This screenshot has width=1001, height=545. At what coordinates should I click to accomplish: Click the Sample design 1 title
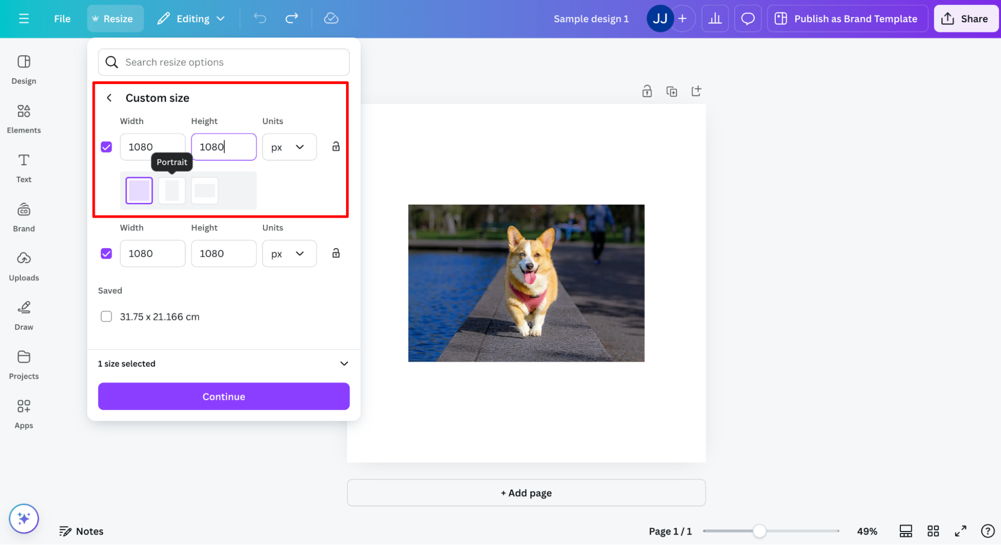pyautogui.click(x=591, y=19)
